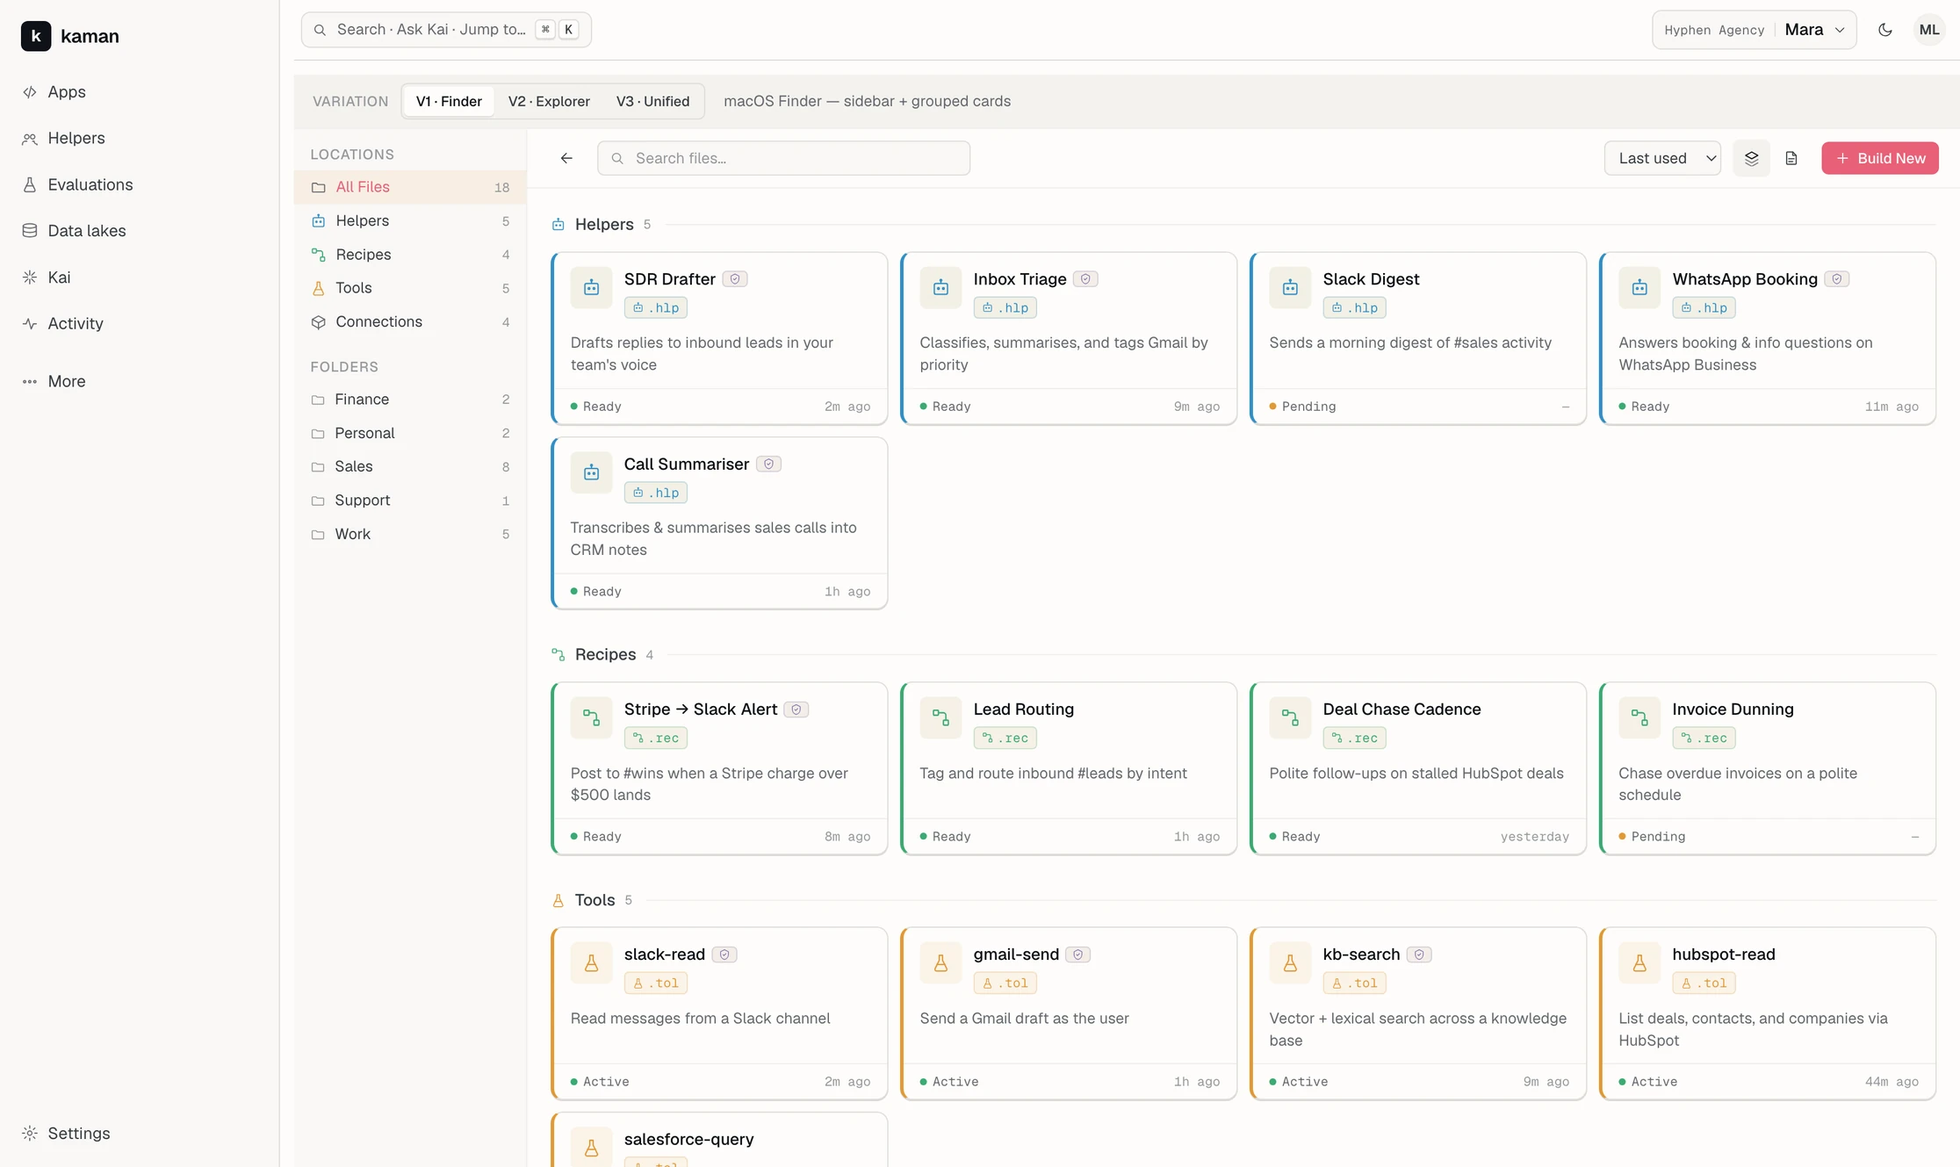Image resolution: width=1960 pixels, height=1167 pixels.
Task: Click the gmail-send shield badge
Action: [1077, 954]
